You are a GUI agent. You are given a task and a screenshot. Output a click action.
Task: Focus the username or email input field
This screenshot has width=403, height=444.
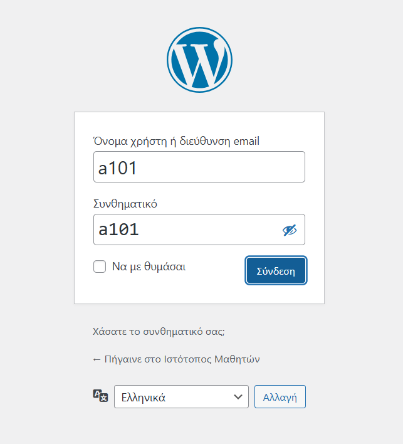[x=199, y=167]
